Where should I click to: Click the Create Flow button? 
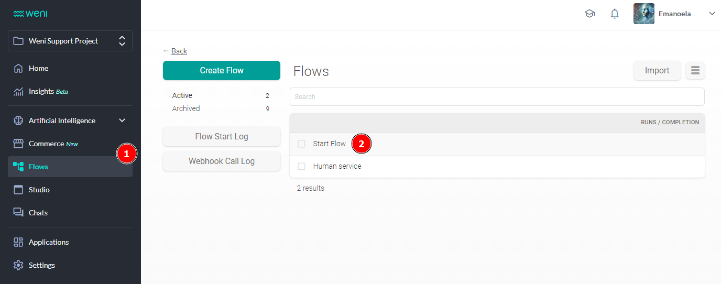222,71
